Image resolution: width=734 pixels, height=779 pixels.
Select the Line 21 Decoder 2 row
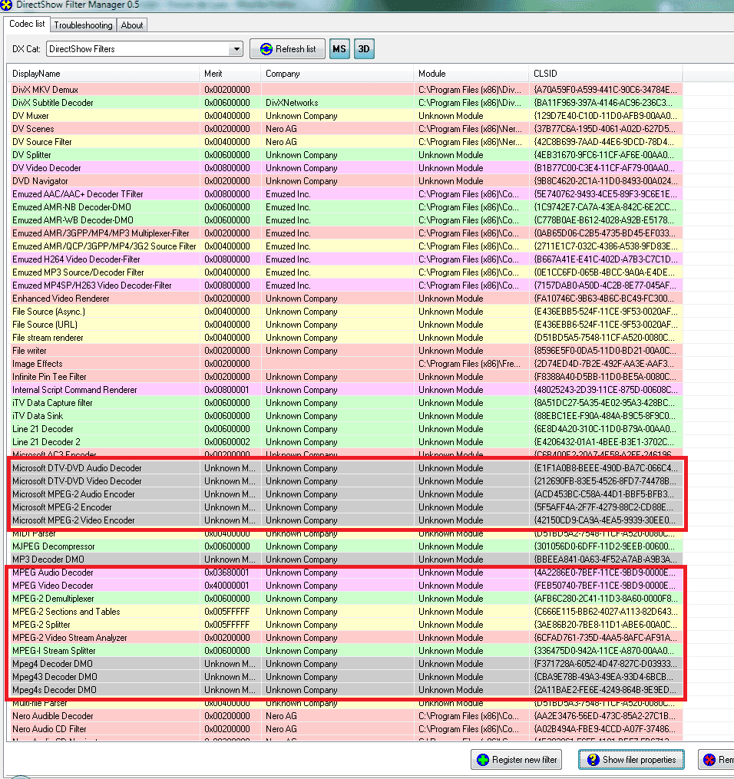pos(346,441)
